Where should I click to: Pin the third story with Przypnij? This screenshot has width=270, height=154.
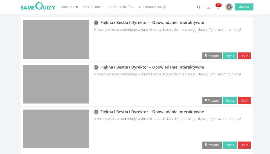point(212,145)
